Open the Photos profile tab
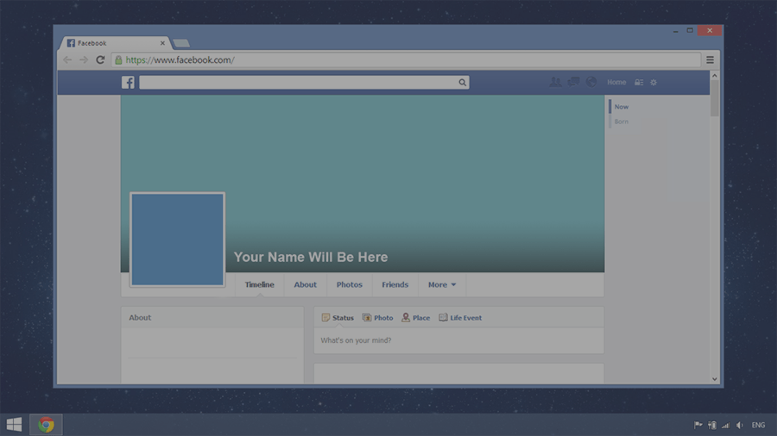Image resolution: width=777 pixels, height=436 pixels. pos(350,284)
